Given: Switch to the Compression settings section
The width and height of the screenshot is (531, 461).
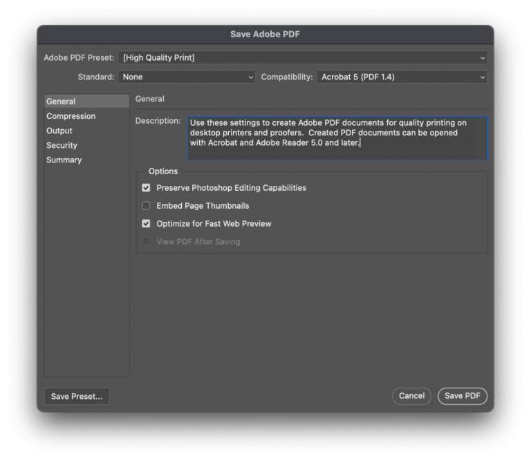Looking at the screenshot, I should click(x=71, y=116).
